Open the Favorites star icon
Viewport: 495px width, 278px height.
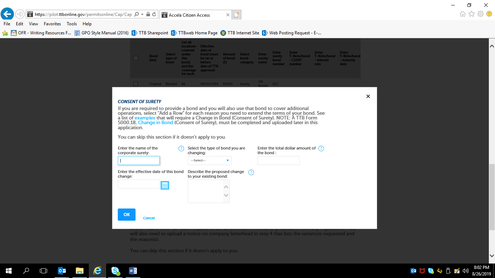pyautogui.click(x=471, y=14)
